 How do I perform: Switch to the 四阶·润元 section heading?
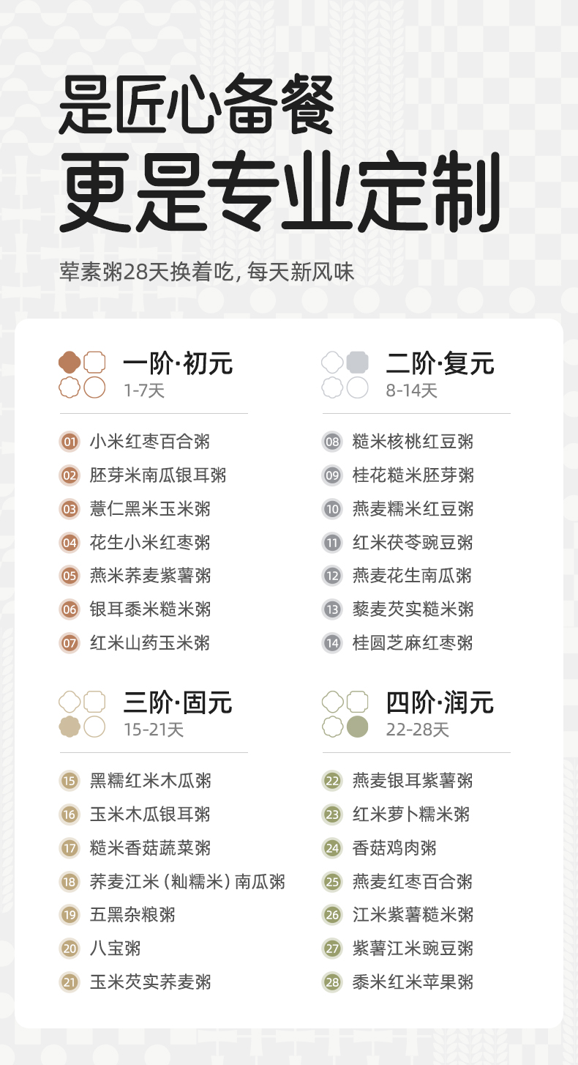point(440,703)
